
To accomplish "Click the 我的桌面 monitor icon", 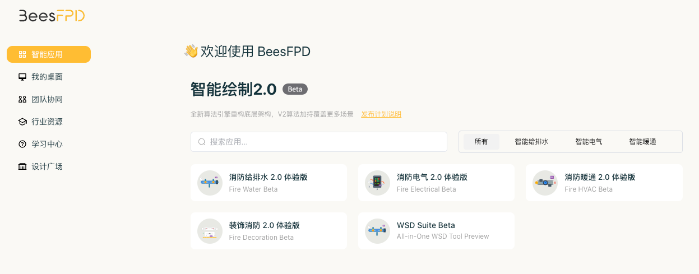I will [x=22, y=77].
